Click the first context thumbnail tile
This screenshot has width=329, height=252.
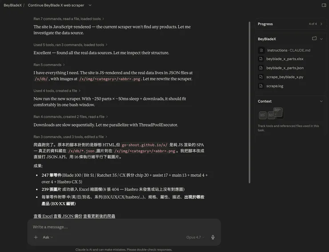(x=262, y=115)
